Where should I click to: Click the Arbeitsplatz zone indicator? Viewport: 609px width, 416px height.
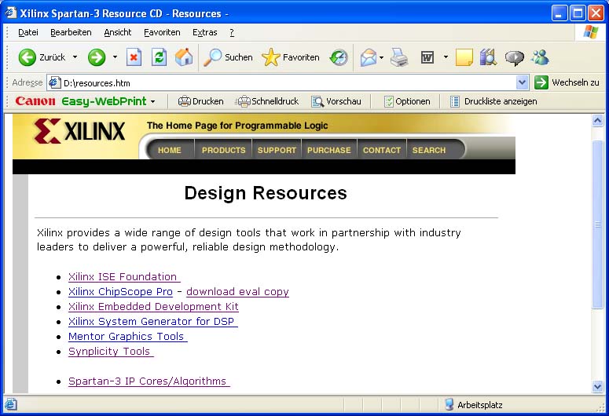pyautogui.click(x=474, y=405)
